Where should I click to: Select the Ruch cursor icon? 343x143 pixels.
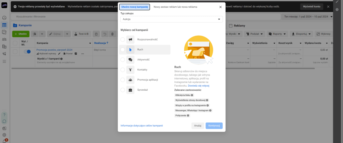[x=130, y=50]
